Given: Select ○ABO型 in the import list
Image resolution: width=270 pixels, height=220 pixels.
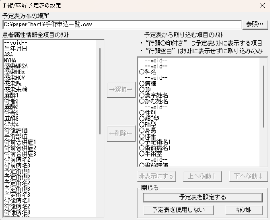Looking at the screenshot, I should [x=149, y=119].
